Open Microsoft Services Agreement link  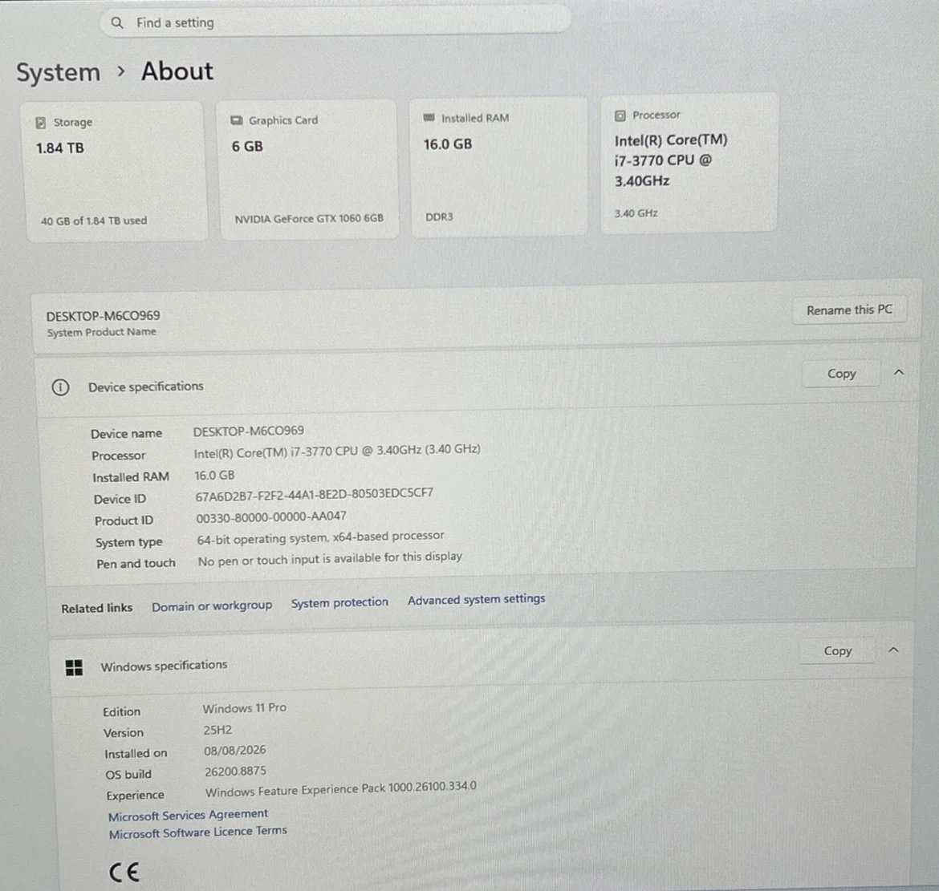(188, 815)
